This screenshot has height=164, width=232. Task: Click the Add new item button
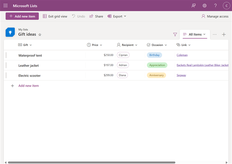(x=22, y=16)
